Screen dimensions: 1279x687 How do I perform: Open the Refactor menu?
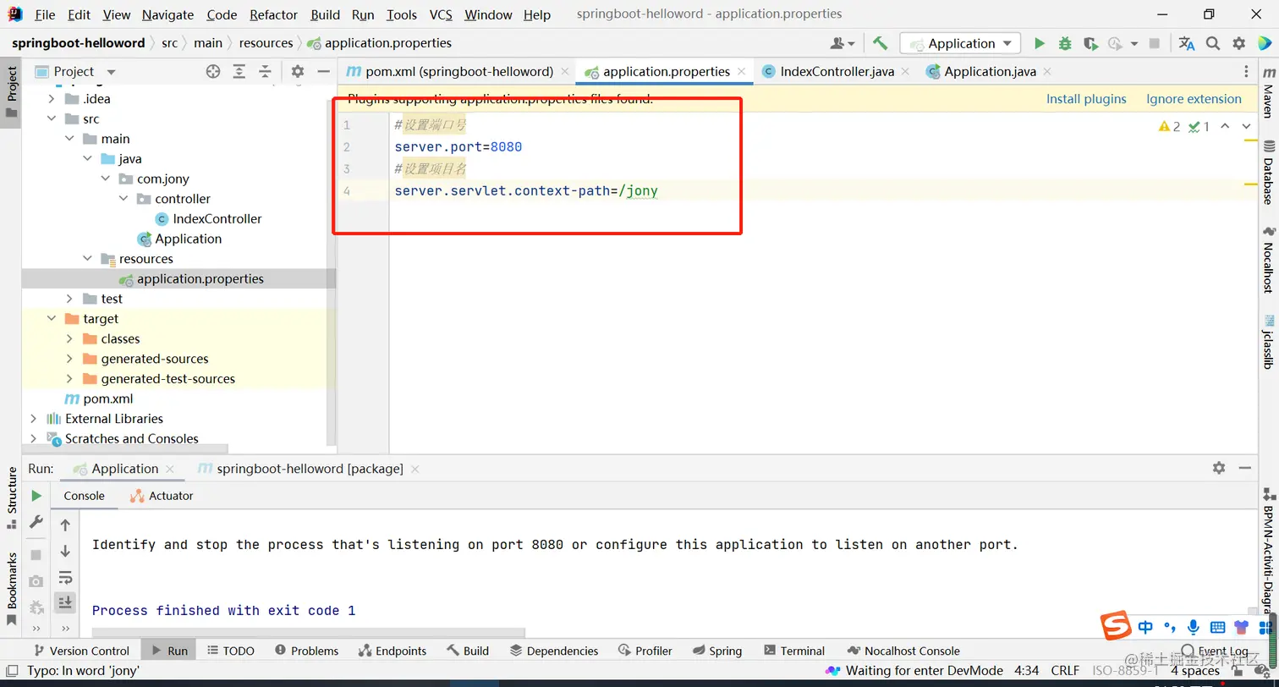(x=273, y=14)
